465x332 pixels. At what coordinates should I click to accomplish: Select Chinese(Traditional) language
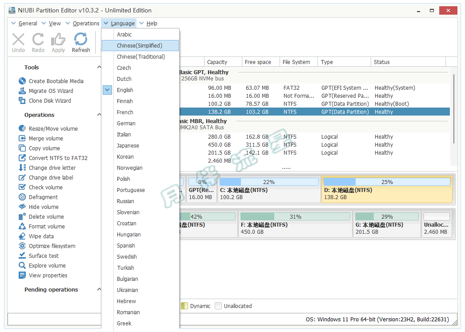click(140, 56)
